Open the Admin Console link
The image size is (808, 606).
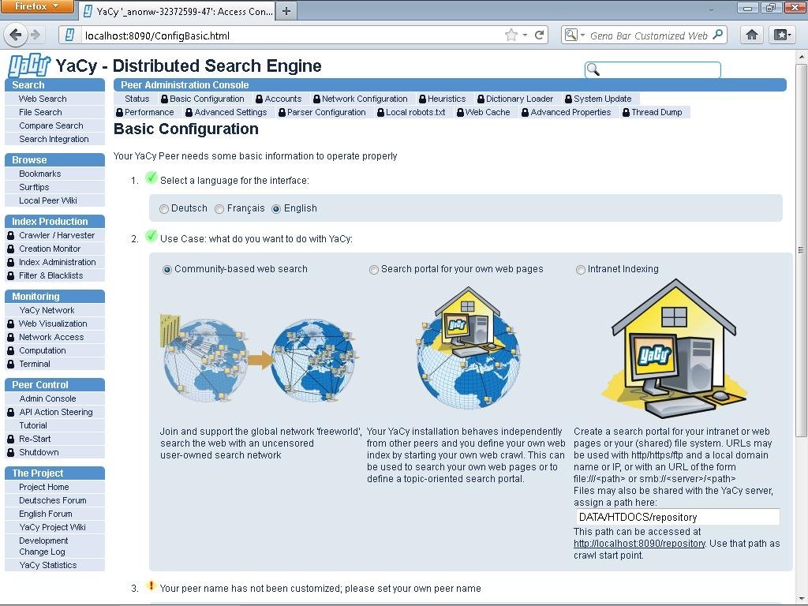pos(47,398)
